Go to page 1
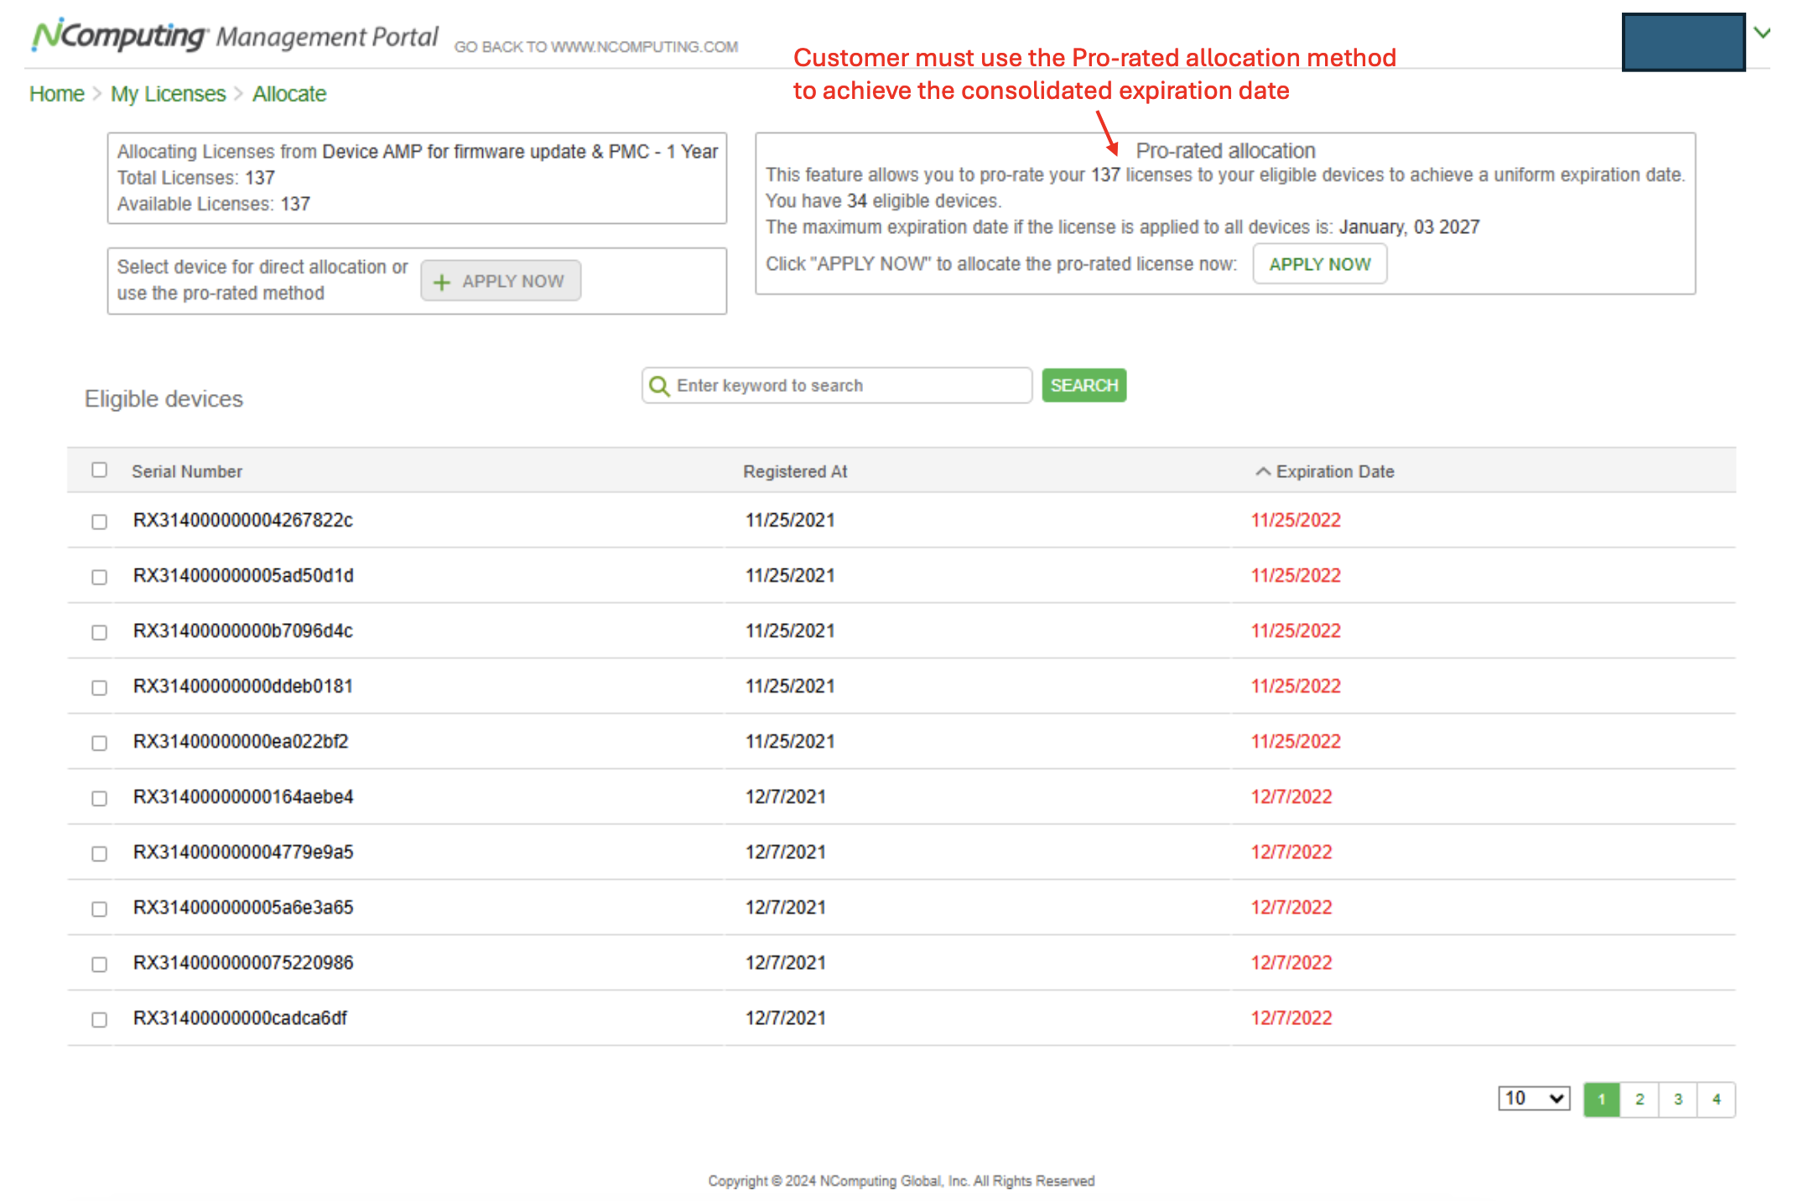1798x1201 pixels. click(1602, 1099)
